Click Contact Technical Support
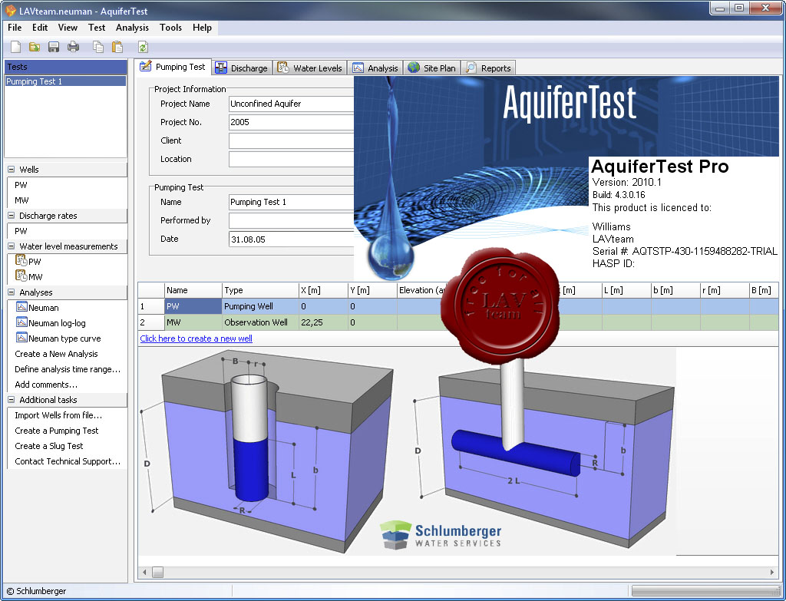786x601 pixels. pos(68,461)
